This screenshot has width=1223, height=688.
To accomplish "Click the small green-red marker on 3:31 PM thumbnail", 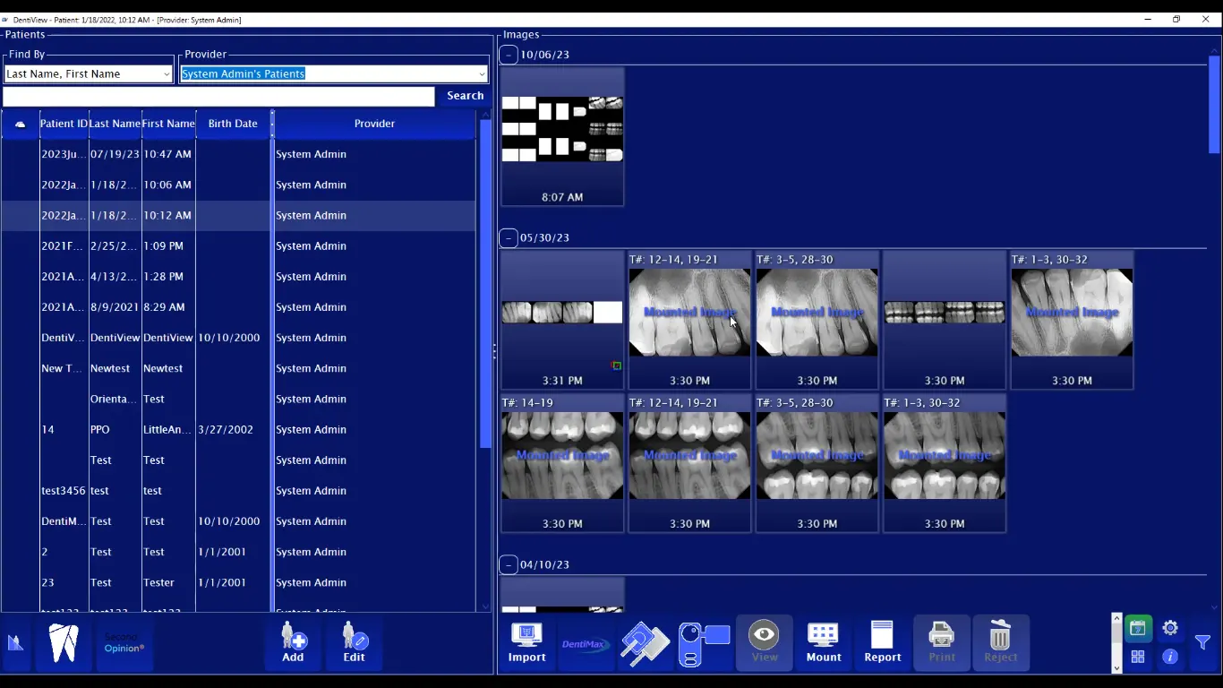I will [x=616, y=365].
